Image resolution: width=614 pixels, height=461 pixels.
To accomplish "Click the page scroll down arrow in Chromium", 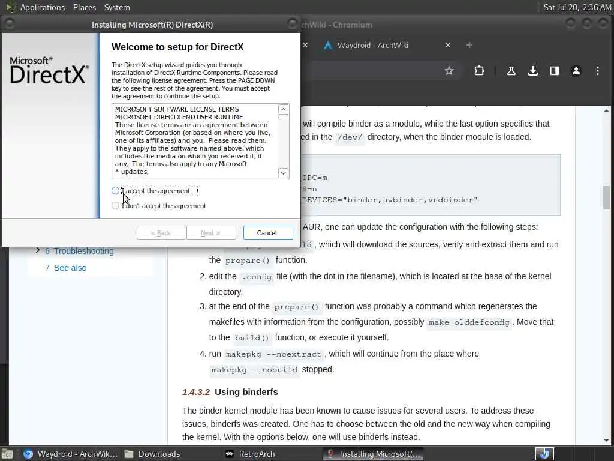I will click(606, 440).
